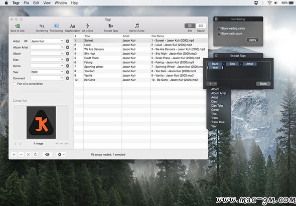Click the X clear-all button in bottom bar
The width and height of the screenshot is (296, 206).
tap(28, 154)
